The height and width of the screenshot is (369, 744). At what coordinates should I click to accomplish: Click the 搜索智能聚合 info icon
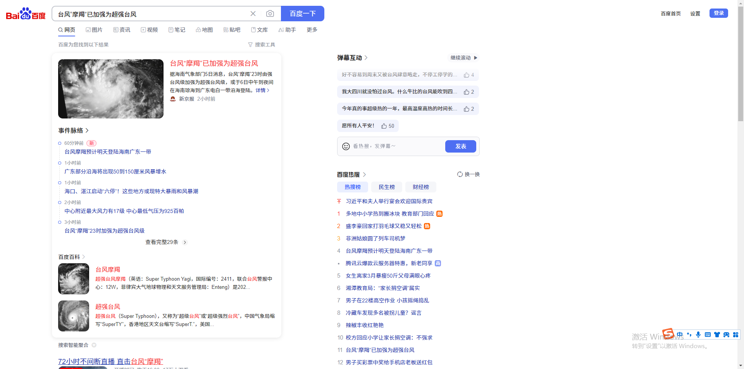pos(94,345)
